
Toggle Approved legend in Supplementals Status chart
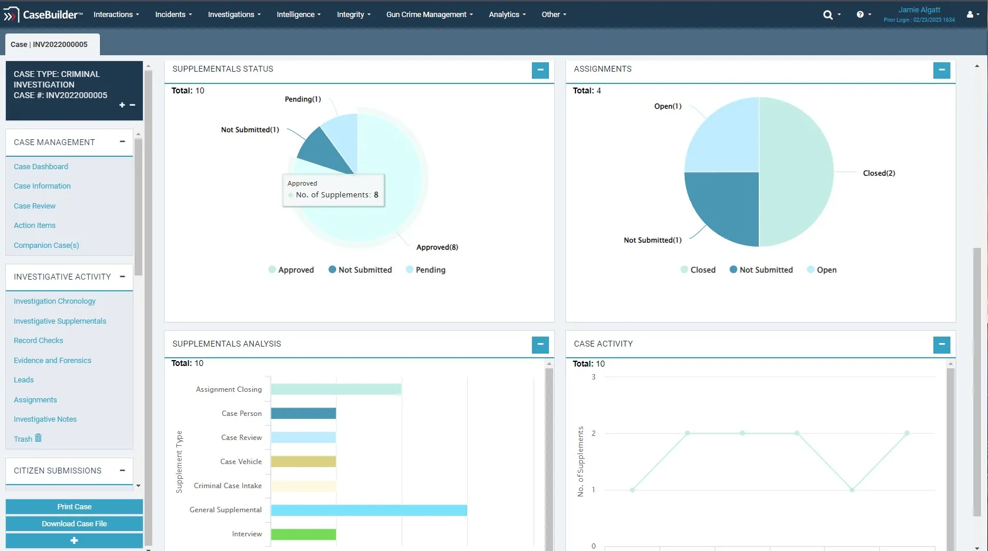(x=291, y=270)
